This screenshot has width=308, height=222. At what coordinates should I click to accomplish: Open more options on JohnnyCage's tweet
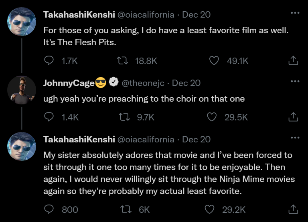point(295,81)
